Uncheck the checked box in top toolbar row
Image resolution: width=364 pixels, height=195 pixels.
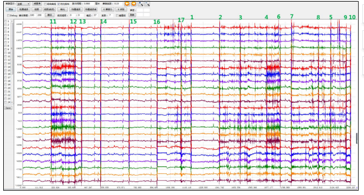(58, 4)
